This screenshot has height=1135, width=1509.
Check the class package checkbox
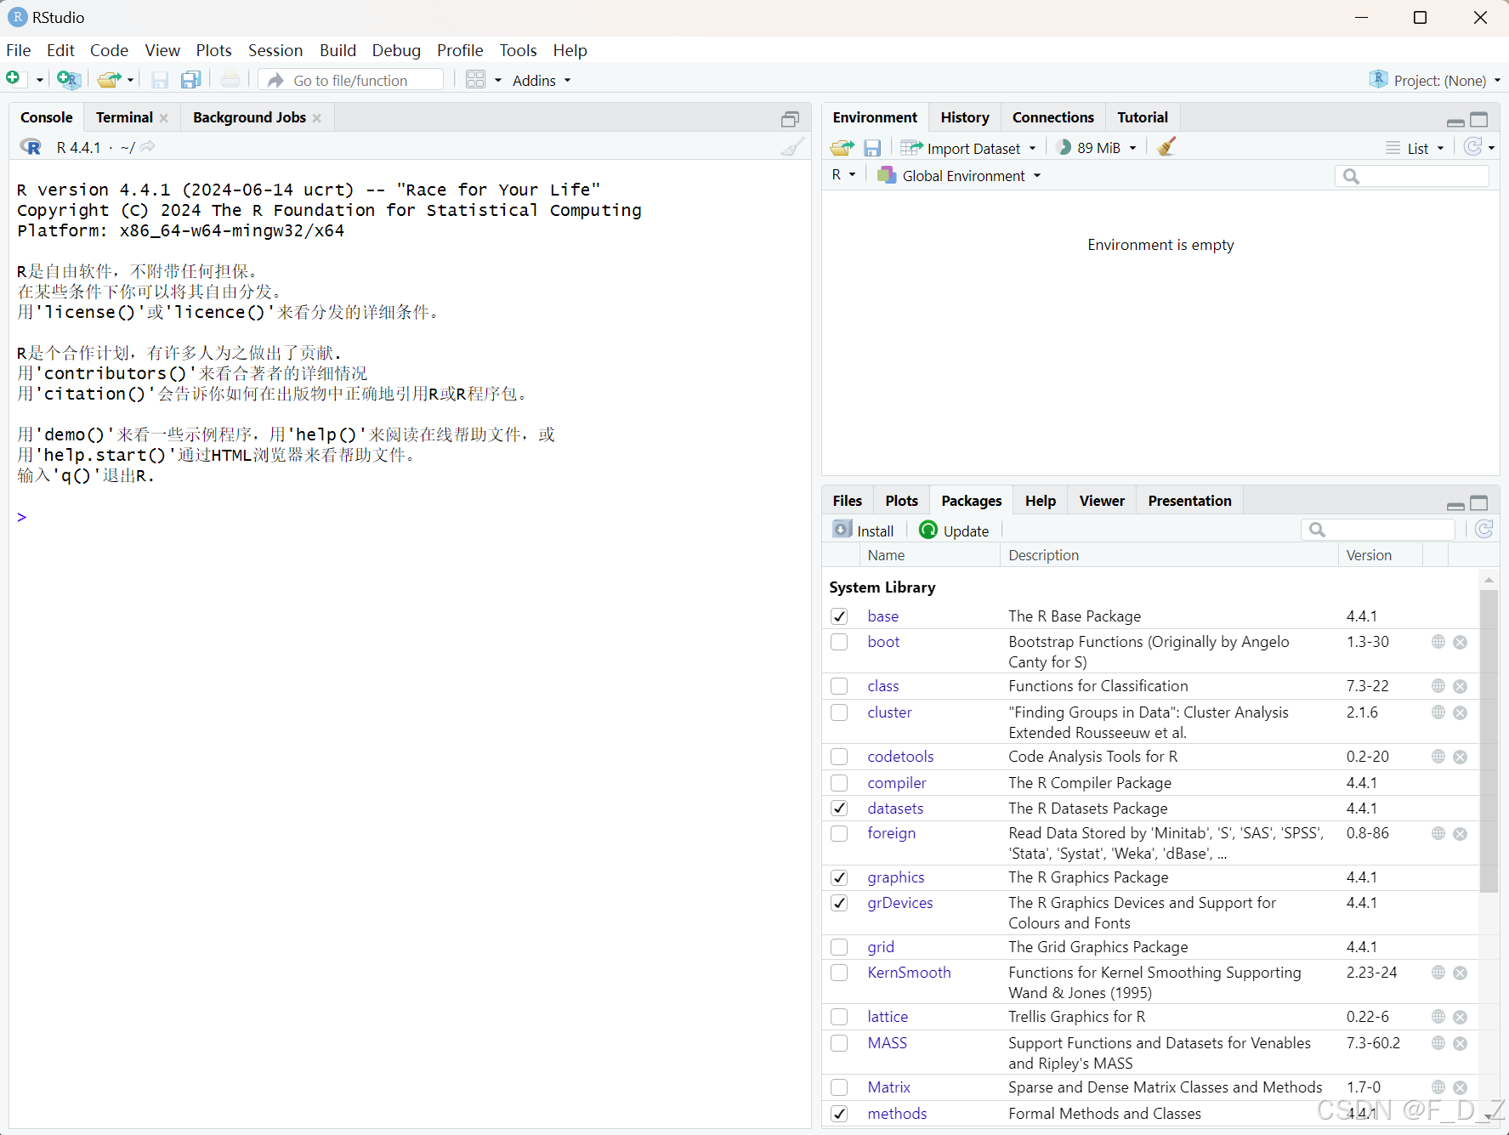click(840, 686)
